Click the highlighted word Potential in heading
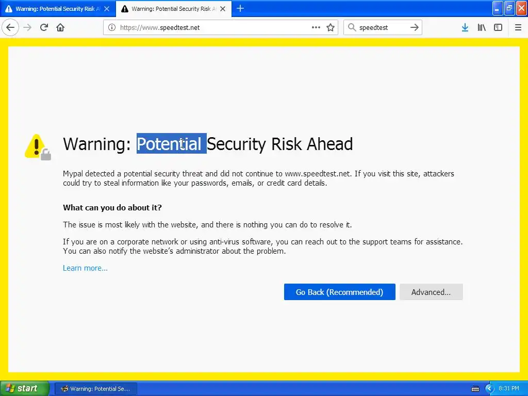This screenshot has height=396, width=528. pyautogui.click(x=171, y=143)
